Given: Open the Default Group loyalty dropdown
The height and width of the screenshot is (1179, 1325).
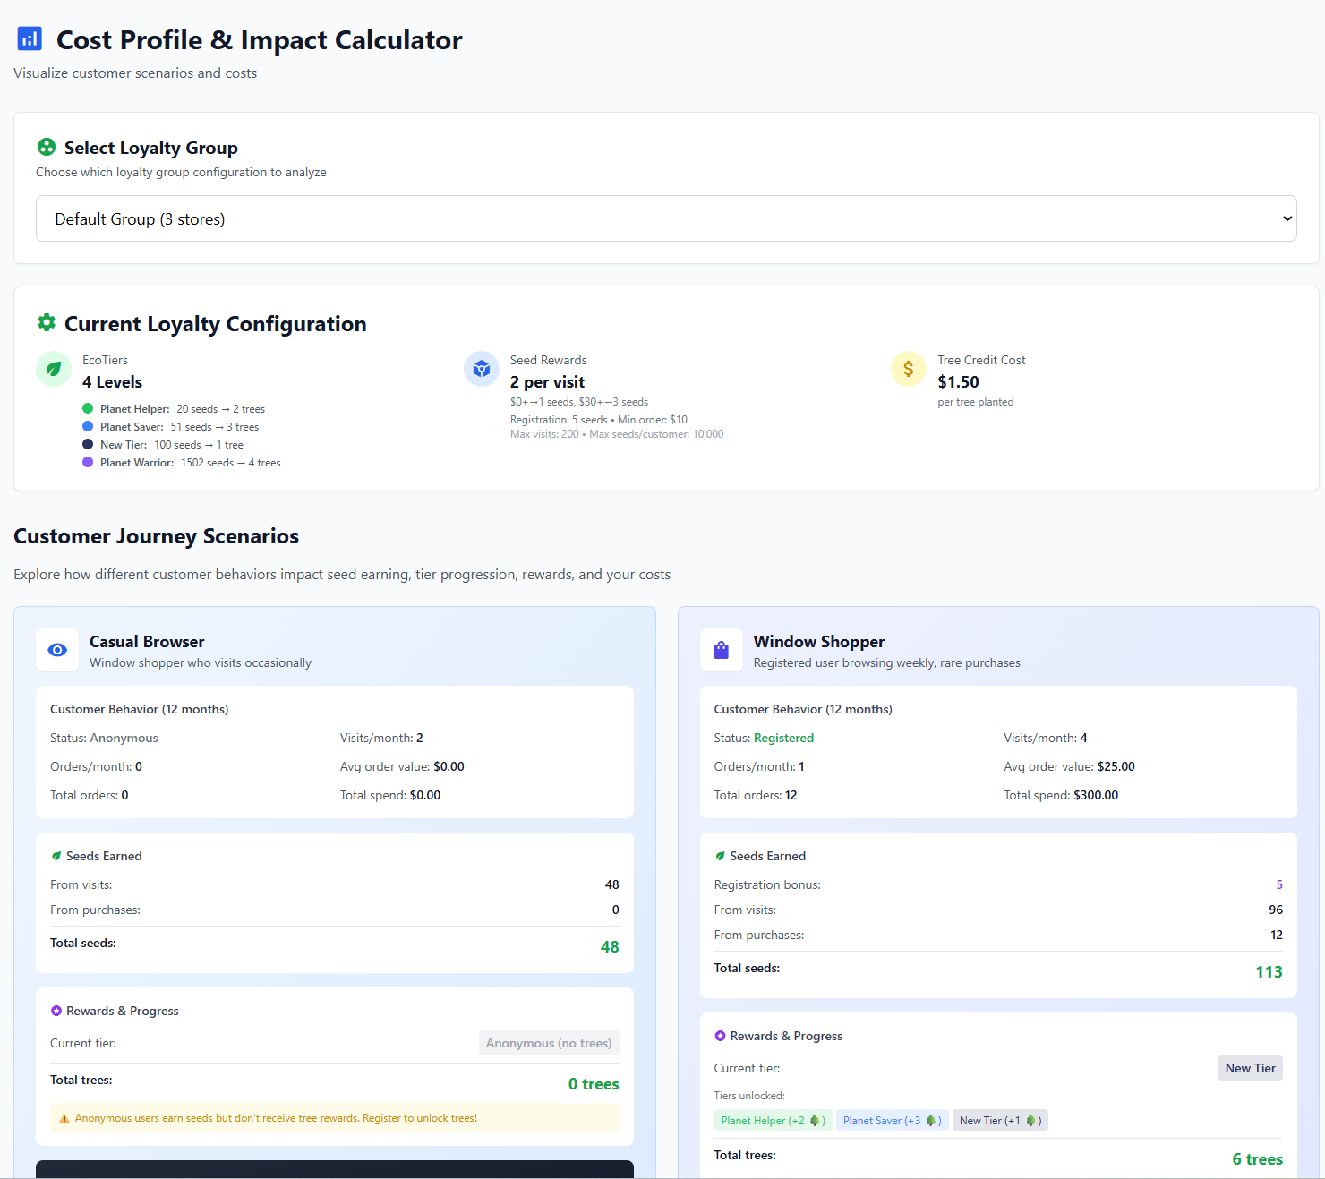Looking at the screenshot, I should click(665, 218).
